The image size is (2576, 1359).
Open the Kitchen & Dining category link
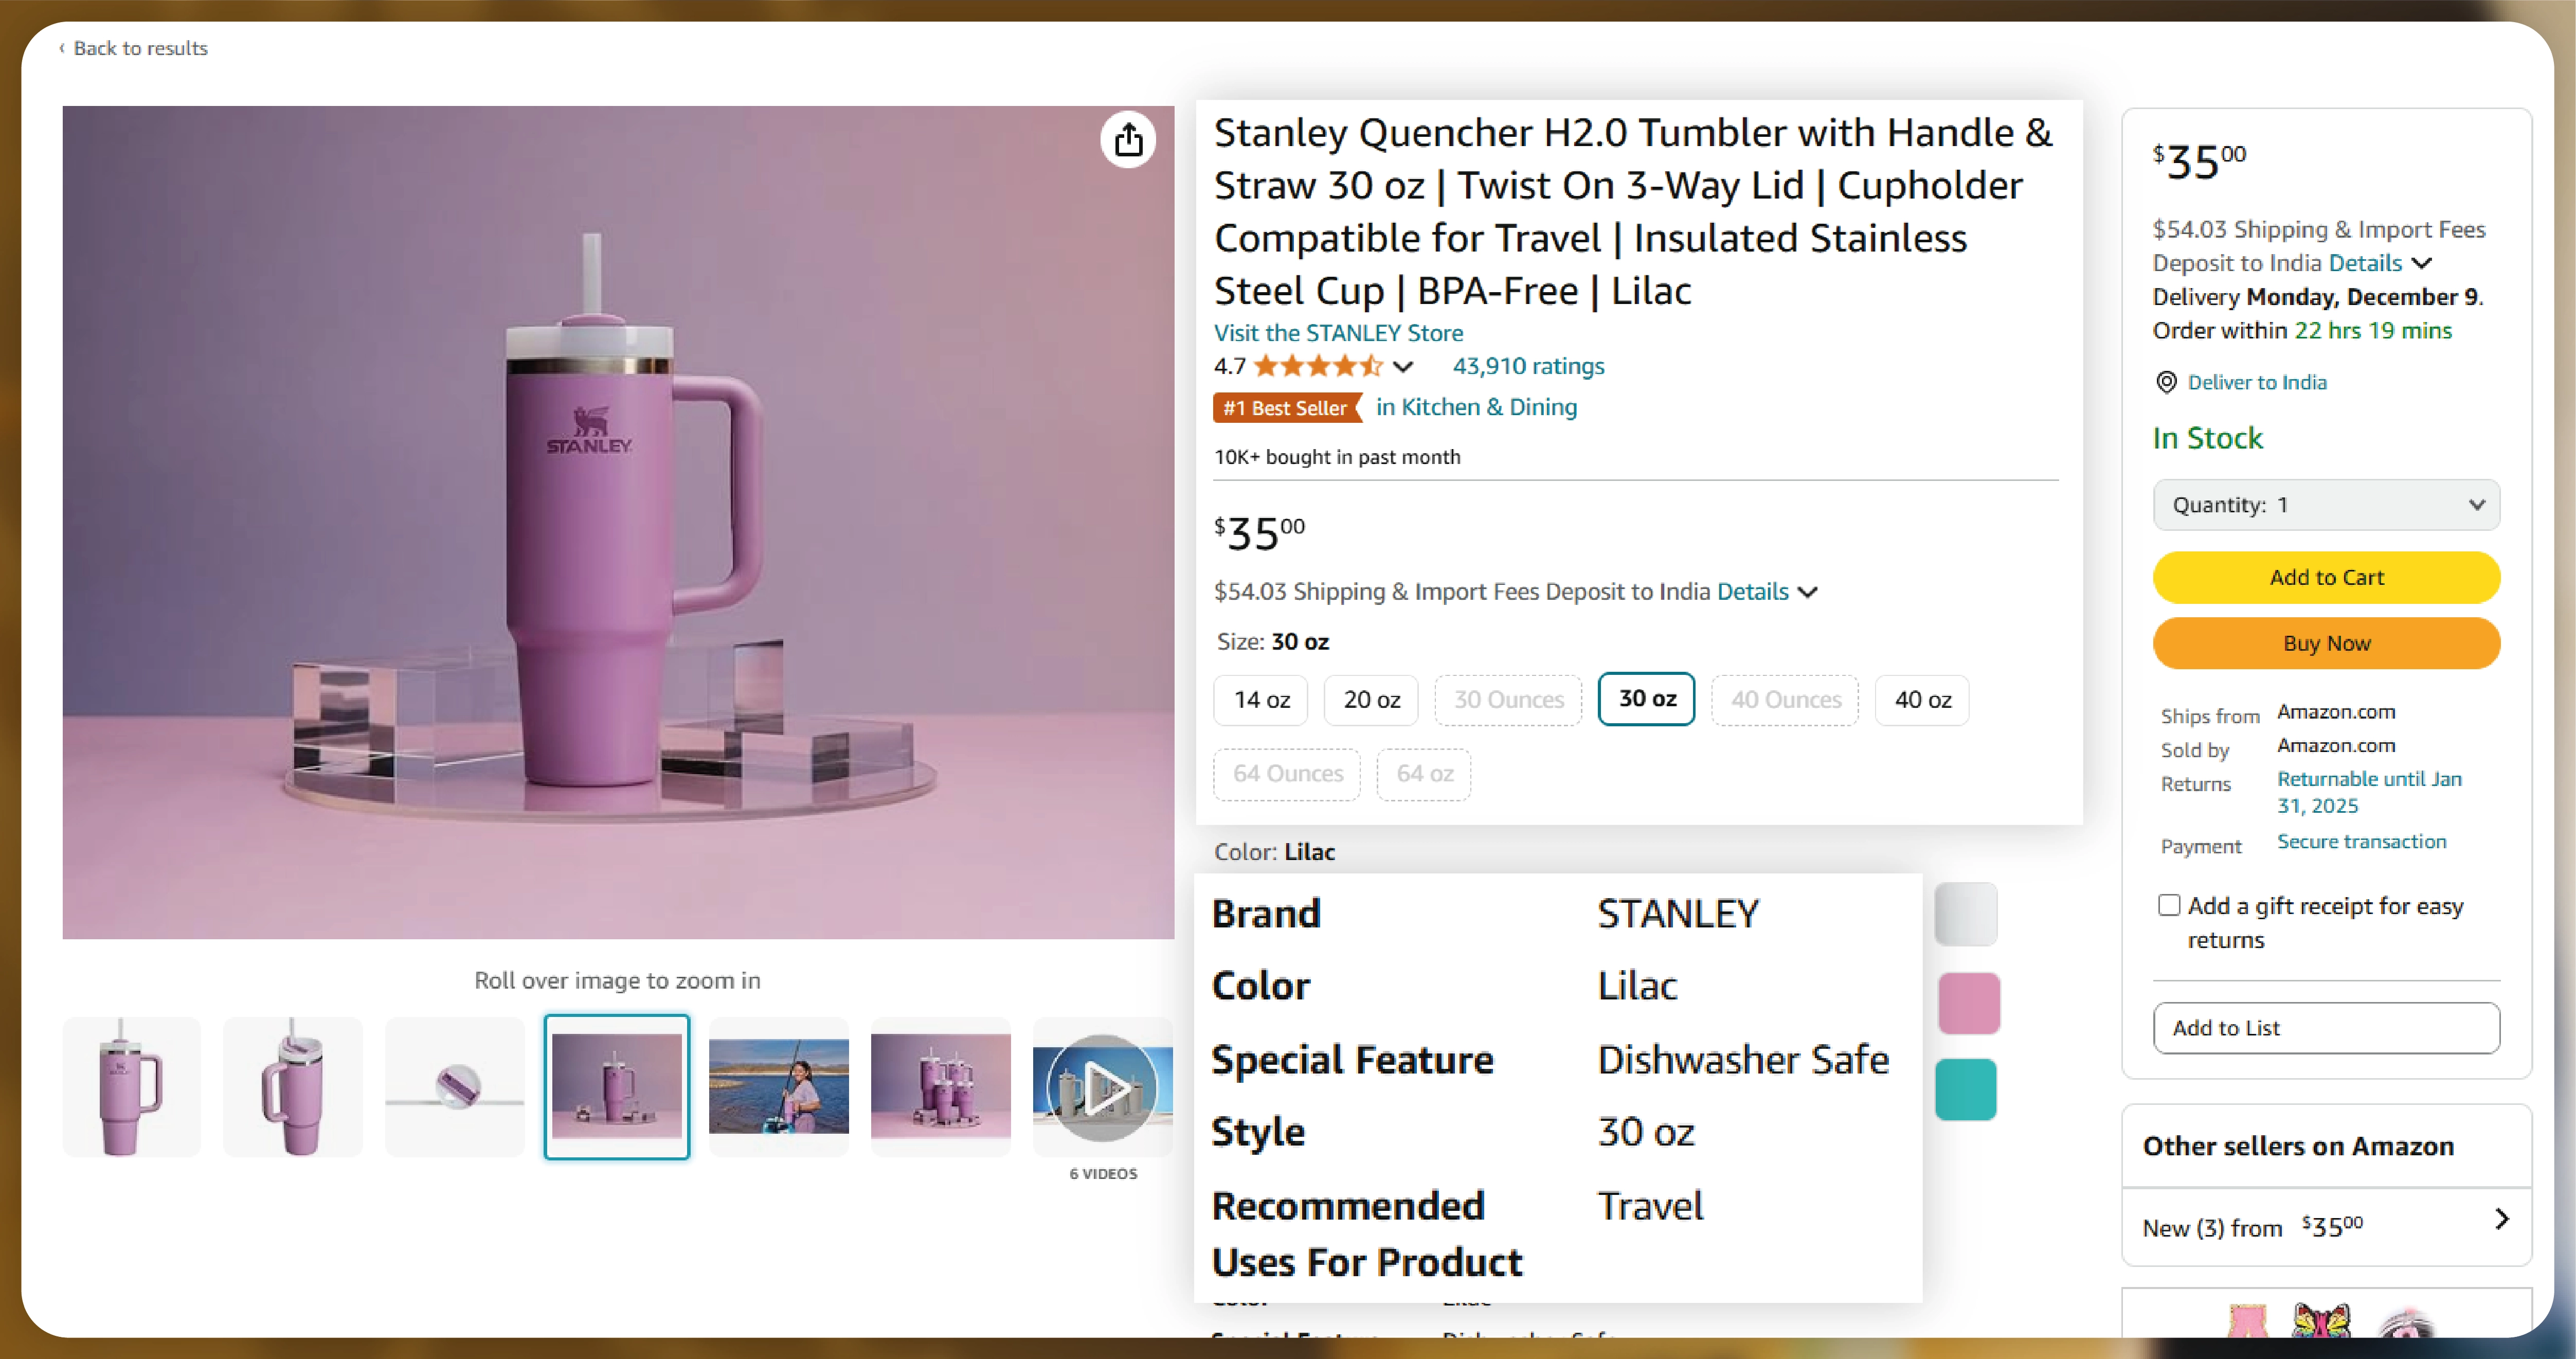(x=1477, y=407)
